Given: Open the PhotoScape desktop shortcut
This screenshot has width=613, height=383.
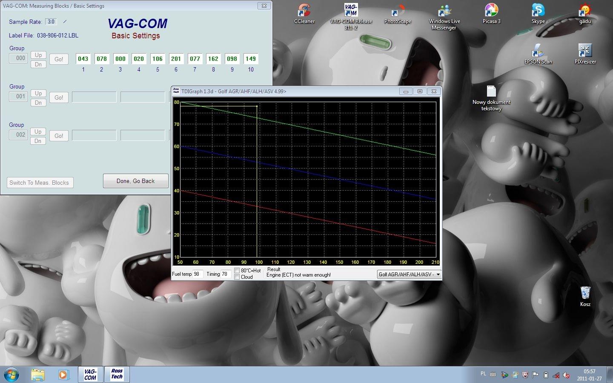Looking at the screenshot, I should point(398,14).
